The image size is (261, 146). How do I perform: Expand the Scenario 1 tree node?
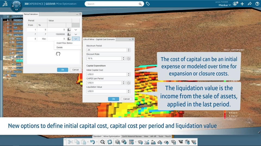click(8, 20)
